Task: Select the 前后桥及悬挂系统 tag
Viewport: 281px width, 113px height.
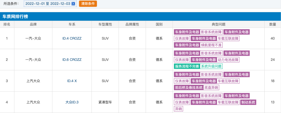Action: pos(189,88)
